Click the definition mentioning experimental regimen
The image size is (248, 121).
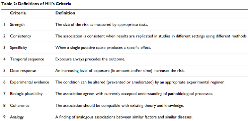click(140, 82)
